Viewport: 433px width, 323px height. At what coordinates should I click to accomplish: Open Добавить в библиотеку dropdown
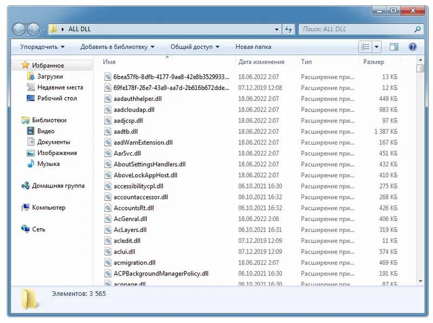[117, 47]
